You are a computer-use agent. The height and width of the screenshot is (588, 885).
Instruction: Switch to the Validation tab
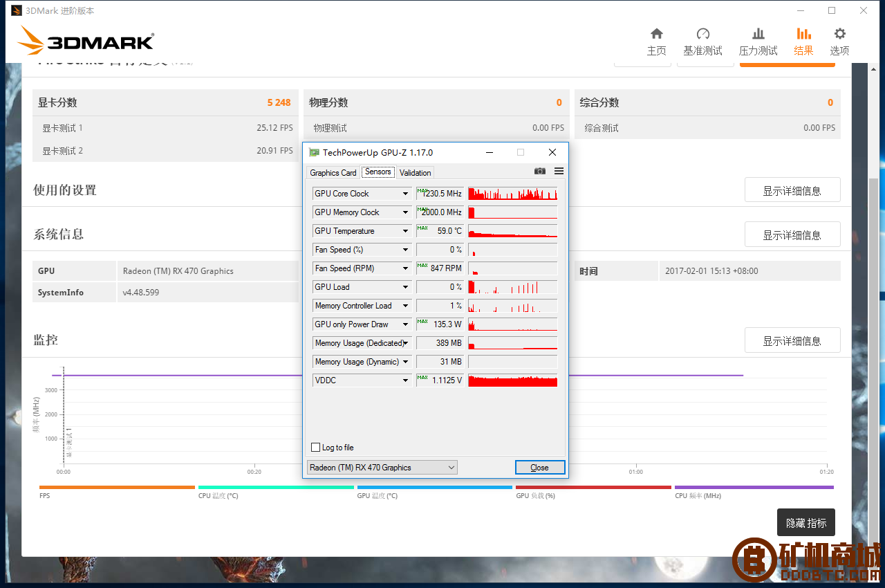coord(415,173)
